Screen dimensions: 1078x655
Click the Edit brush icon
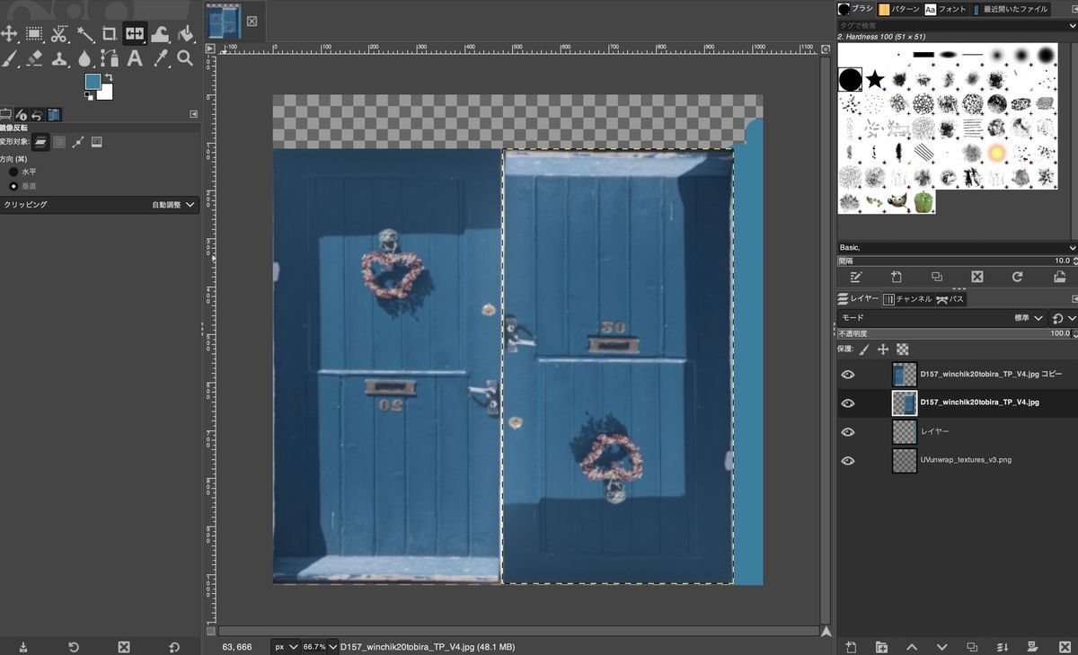[855, 277]
